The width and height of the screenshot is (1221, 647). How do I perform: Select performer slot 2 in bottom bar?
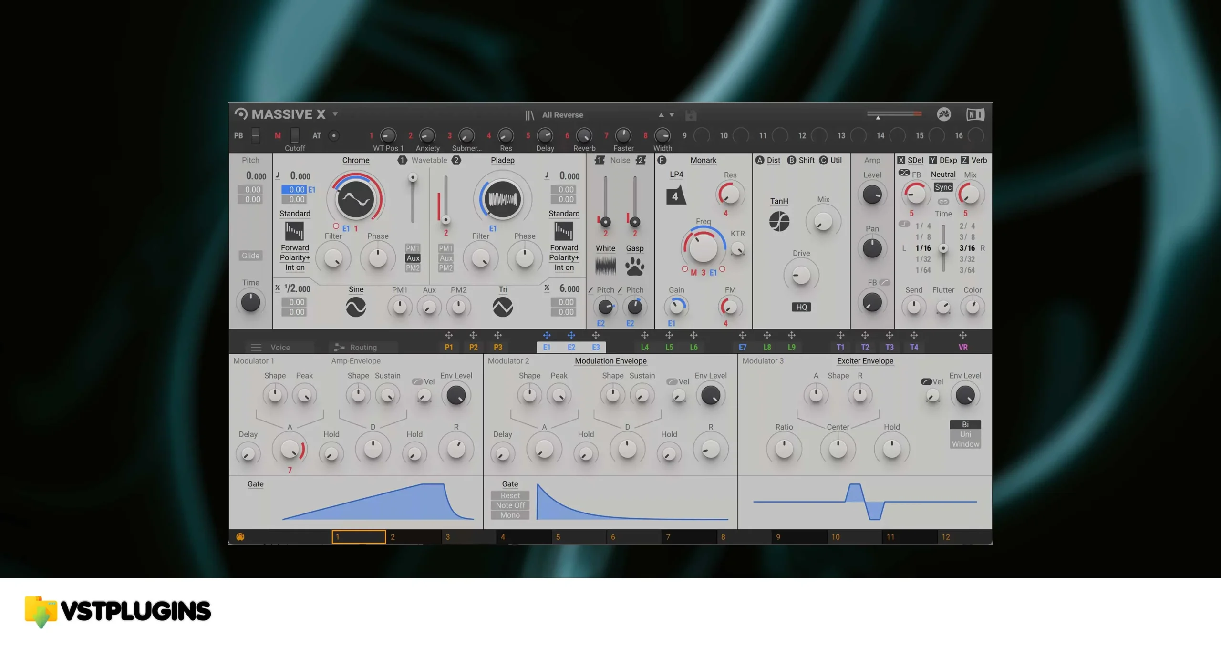pyautogui.click(x=414, y=537)
